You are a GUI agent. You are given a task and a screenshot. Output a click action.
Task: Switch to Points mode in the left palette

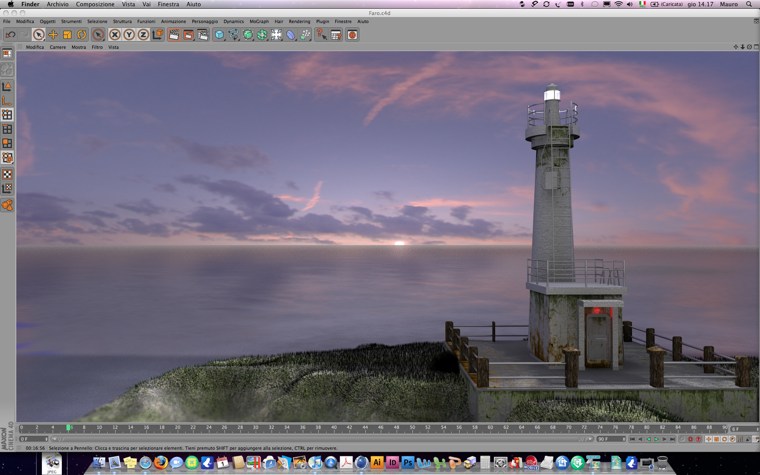pyautogui.click(x=7, y=115)
